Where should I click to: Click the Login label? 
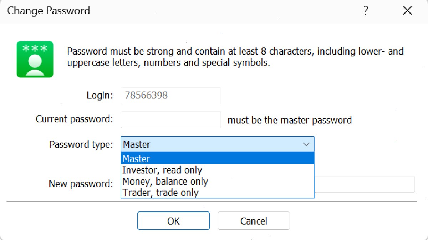[x=100, y=96]
